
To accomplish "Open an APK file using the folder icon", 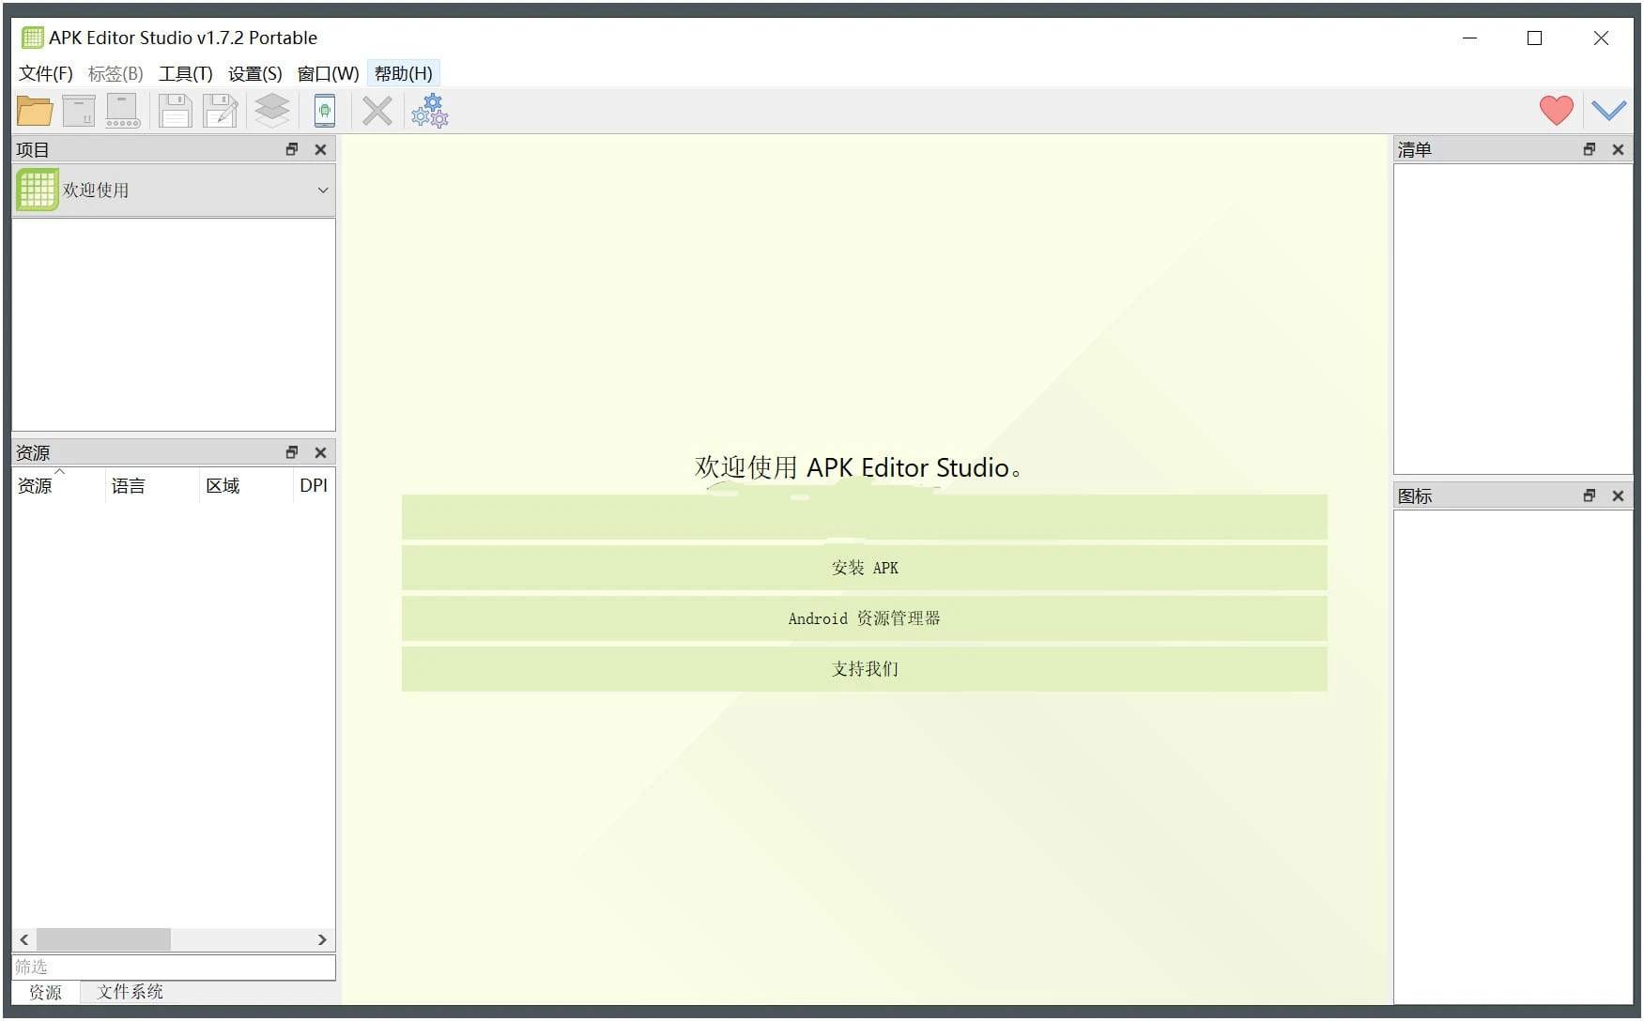I will (x=34, y=110).
